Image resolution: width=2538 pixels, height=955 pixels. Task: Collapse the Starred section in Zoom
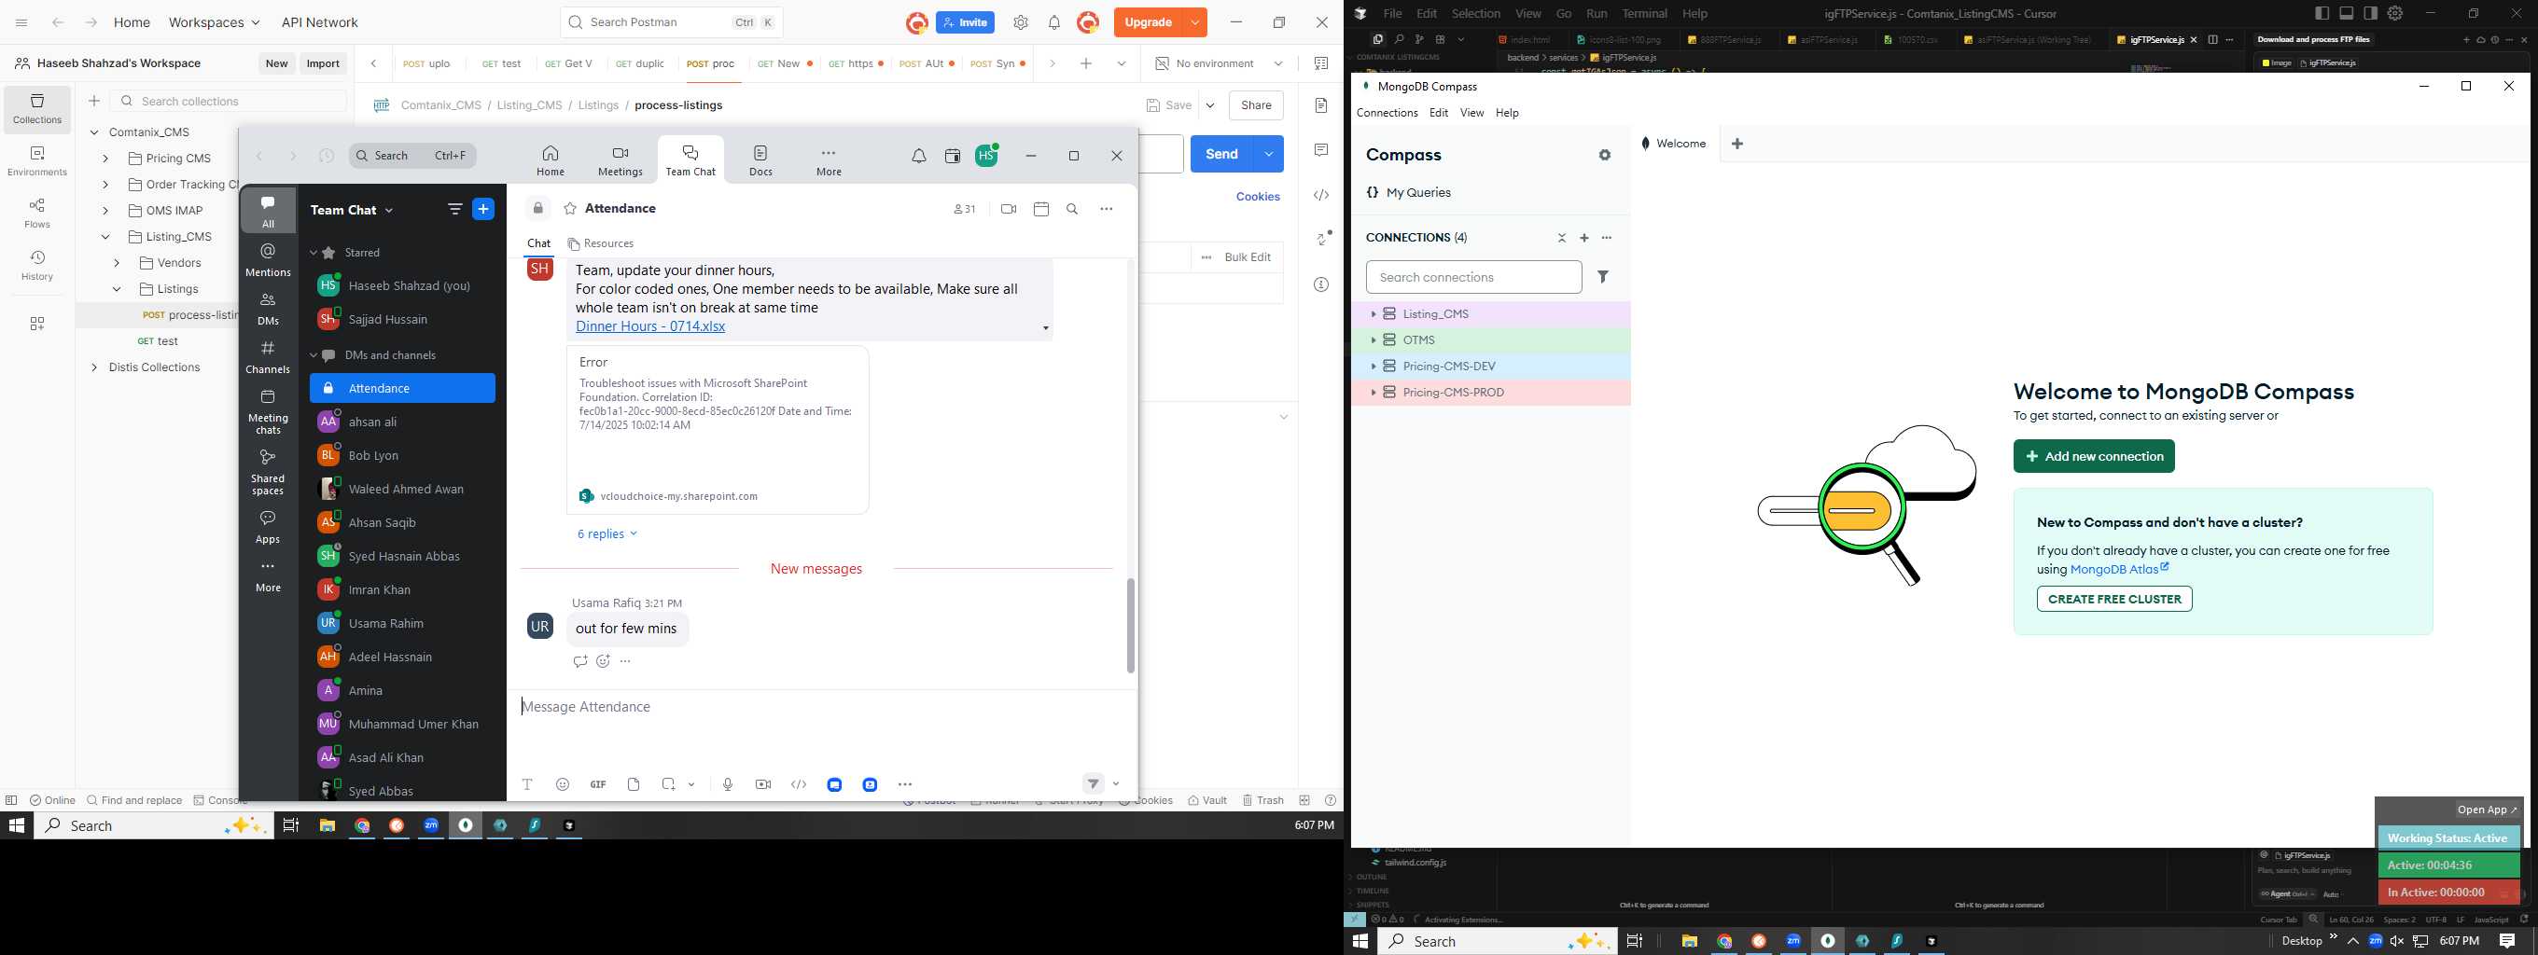[314, 253]
